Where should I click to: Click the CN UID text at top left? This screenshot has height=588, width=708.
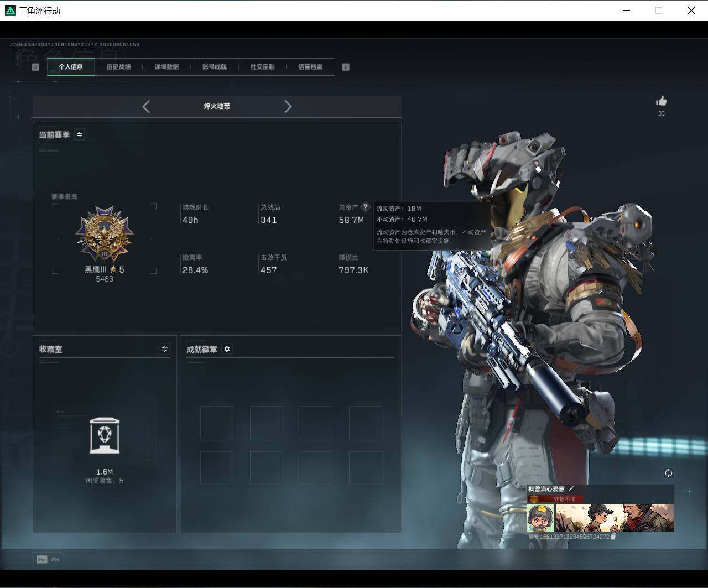pos(75,44)
